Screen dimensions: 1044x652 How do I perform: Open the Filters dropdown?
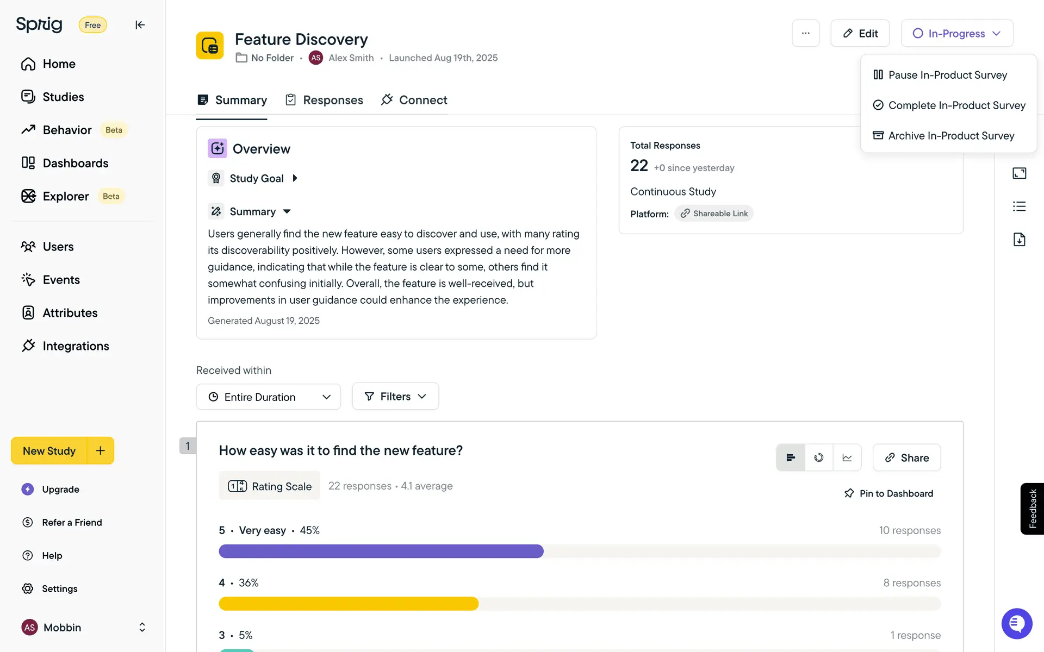click(395, 397)
